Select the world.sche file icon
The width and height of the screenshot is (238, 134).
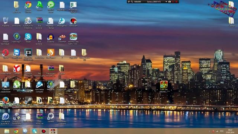(17, 21)
